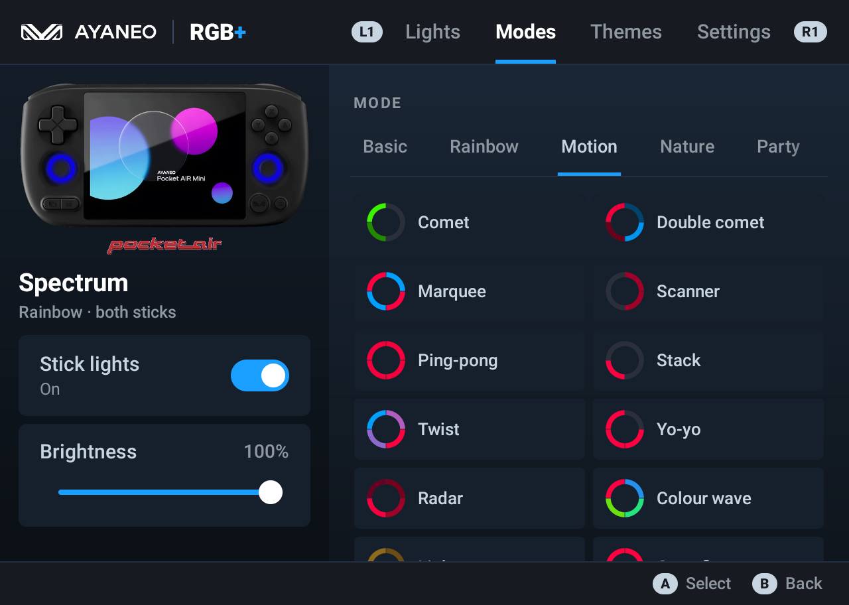Click the 'Twist' mode name

(438, 429)
